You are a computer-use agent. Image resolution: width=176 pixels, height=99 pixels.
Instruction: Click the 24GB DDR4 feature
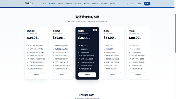tap(136, 49)
